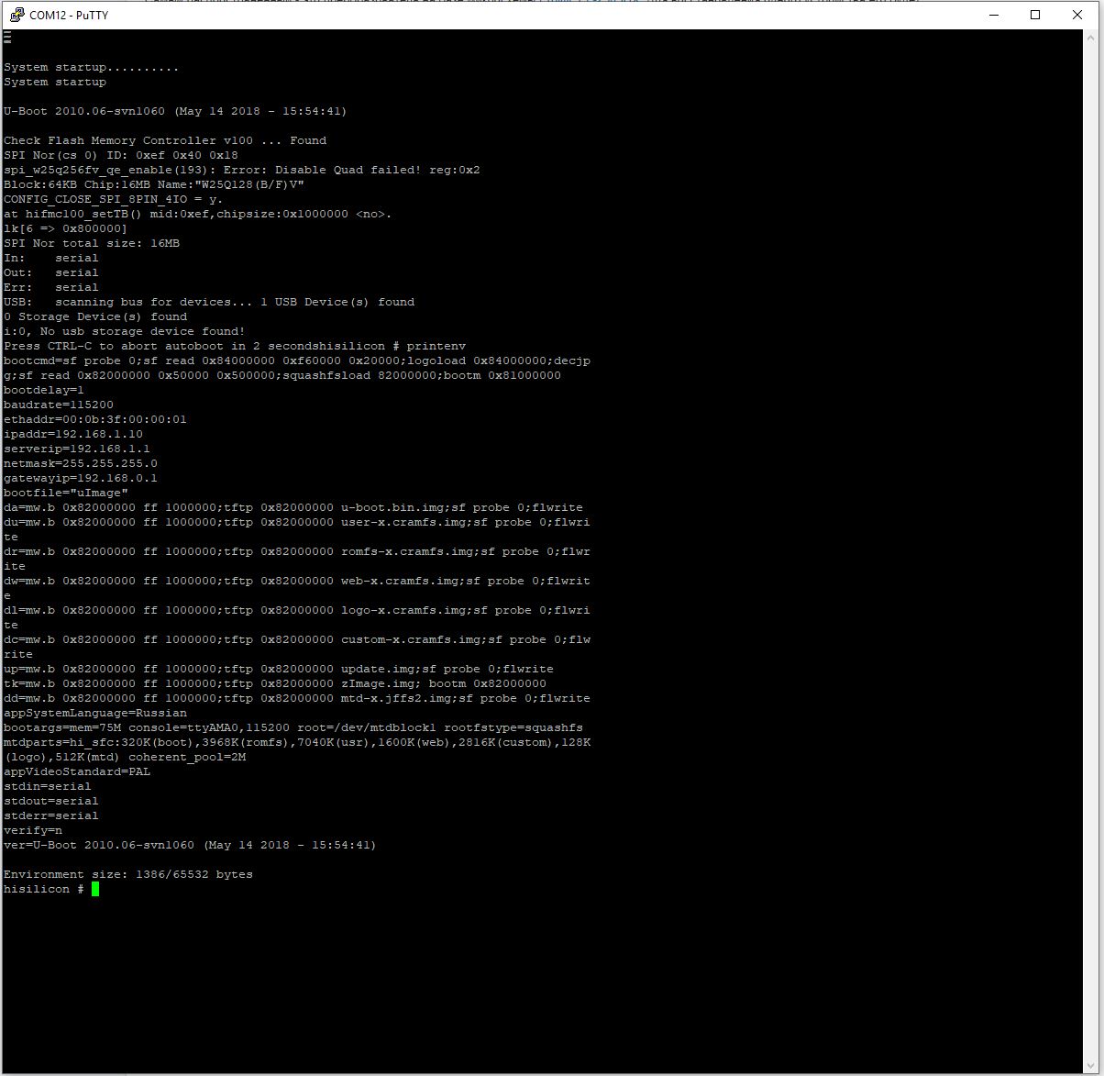Close the COM12 PuTTY session window
The image size is (1104, 1076).
[x=1077, y=15]
